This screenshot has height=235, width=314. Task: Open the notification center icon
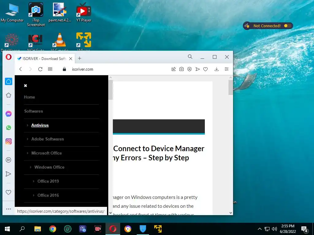click(304, 229)
